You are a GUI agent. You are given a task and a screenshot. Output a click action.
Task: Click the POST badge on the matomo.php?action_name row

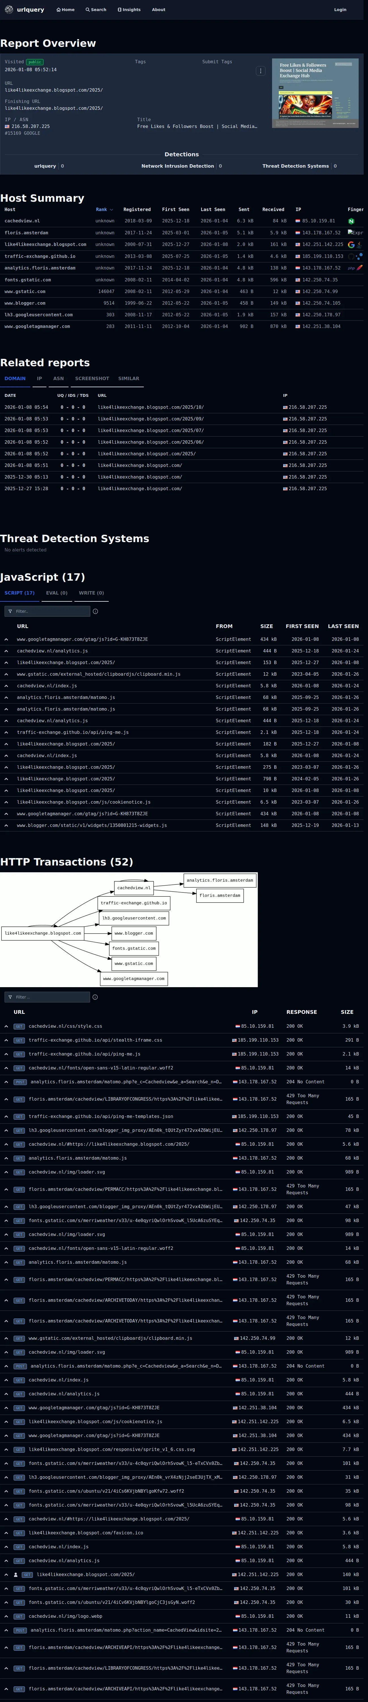(x=20, y=1630)
